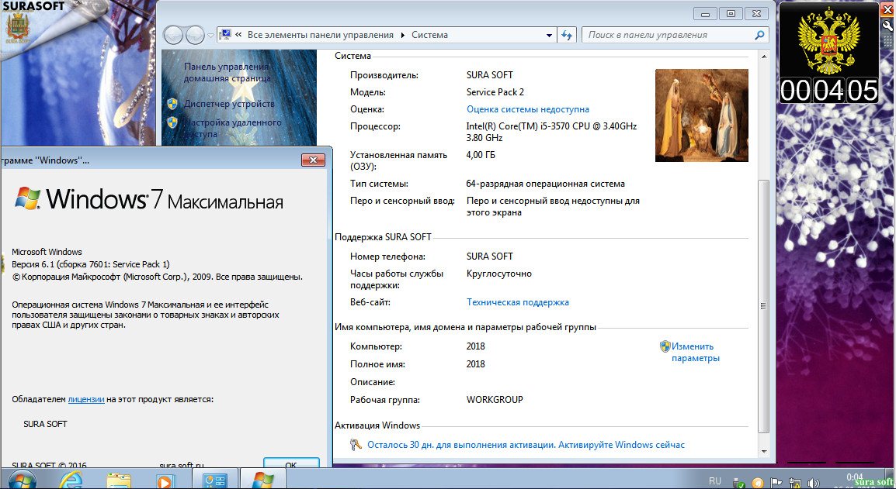
Task: Select the Система breadcrumb
Action: point(429,35)
